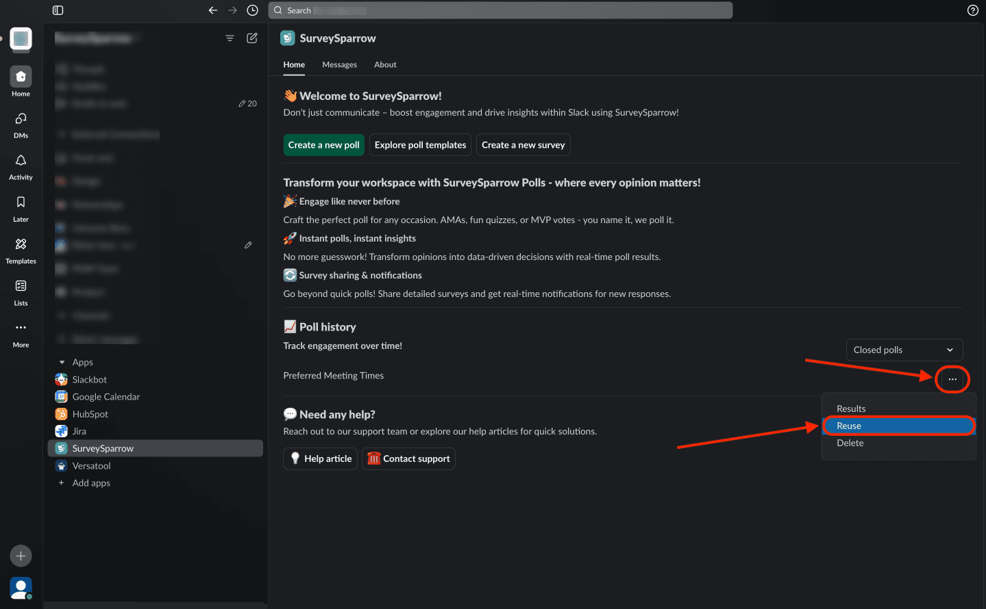986x609 pixels.
Task: Click the compose new message icon
Action: tap(252, 38)
